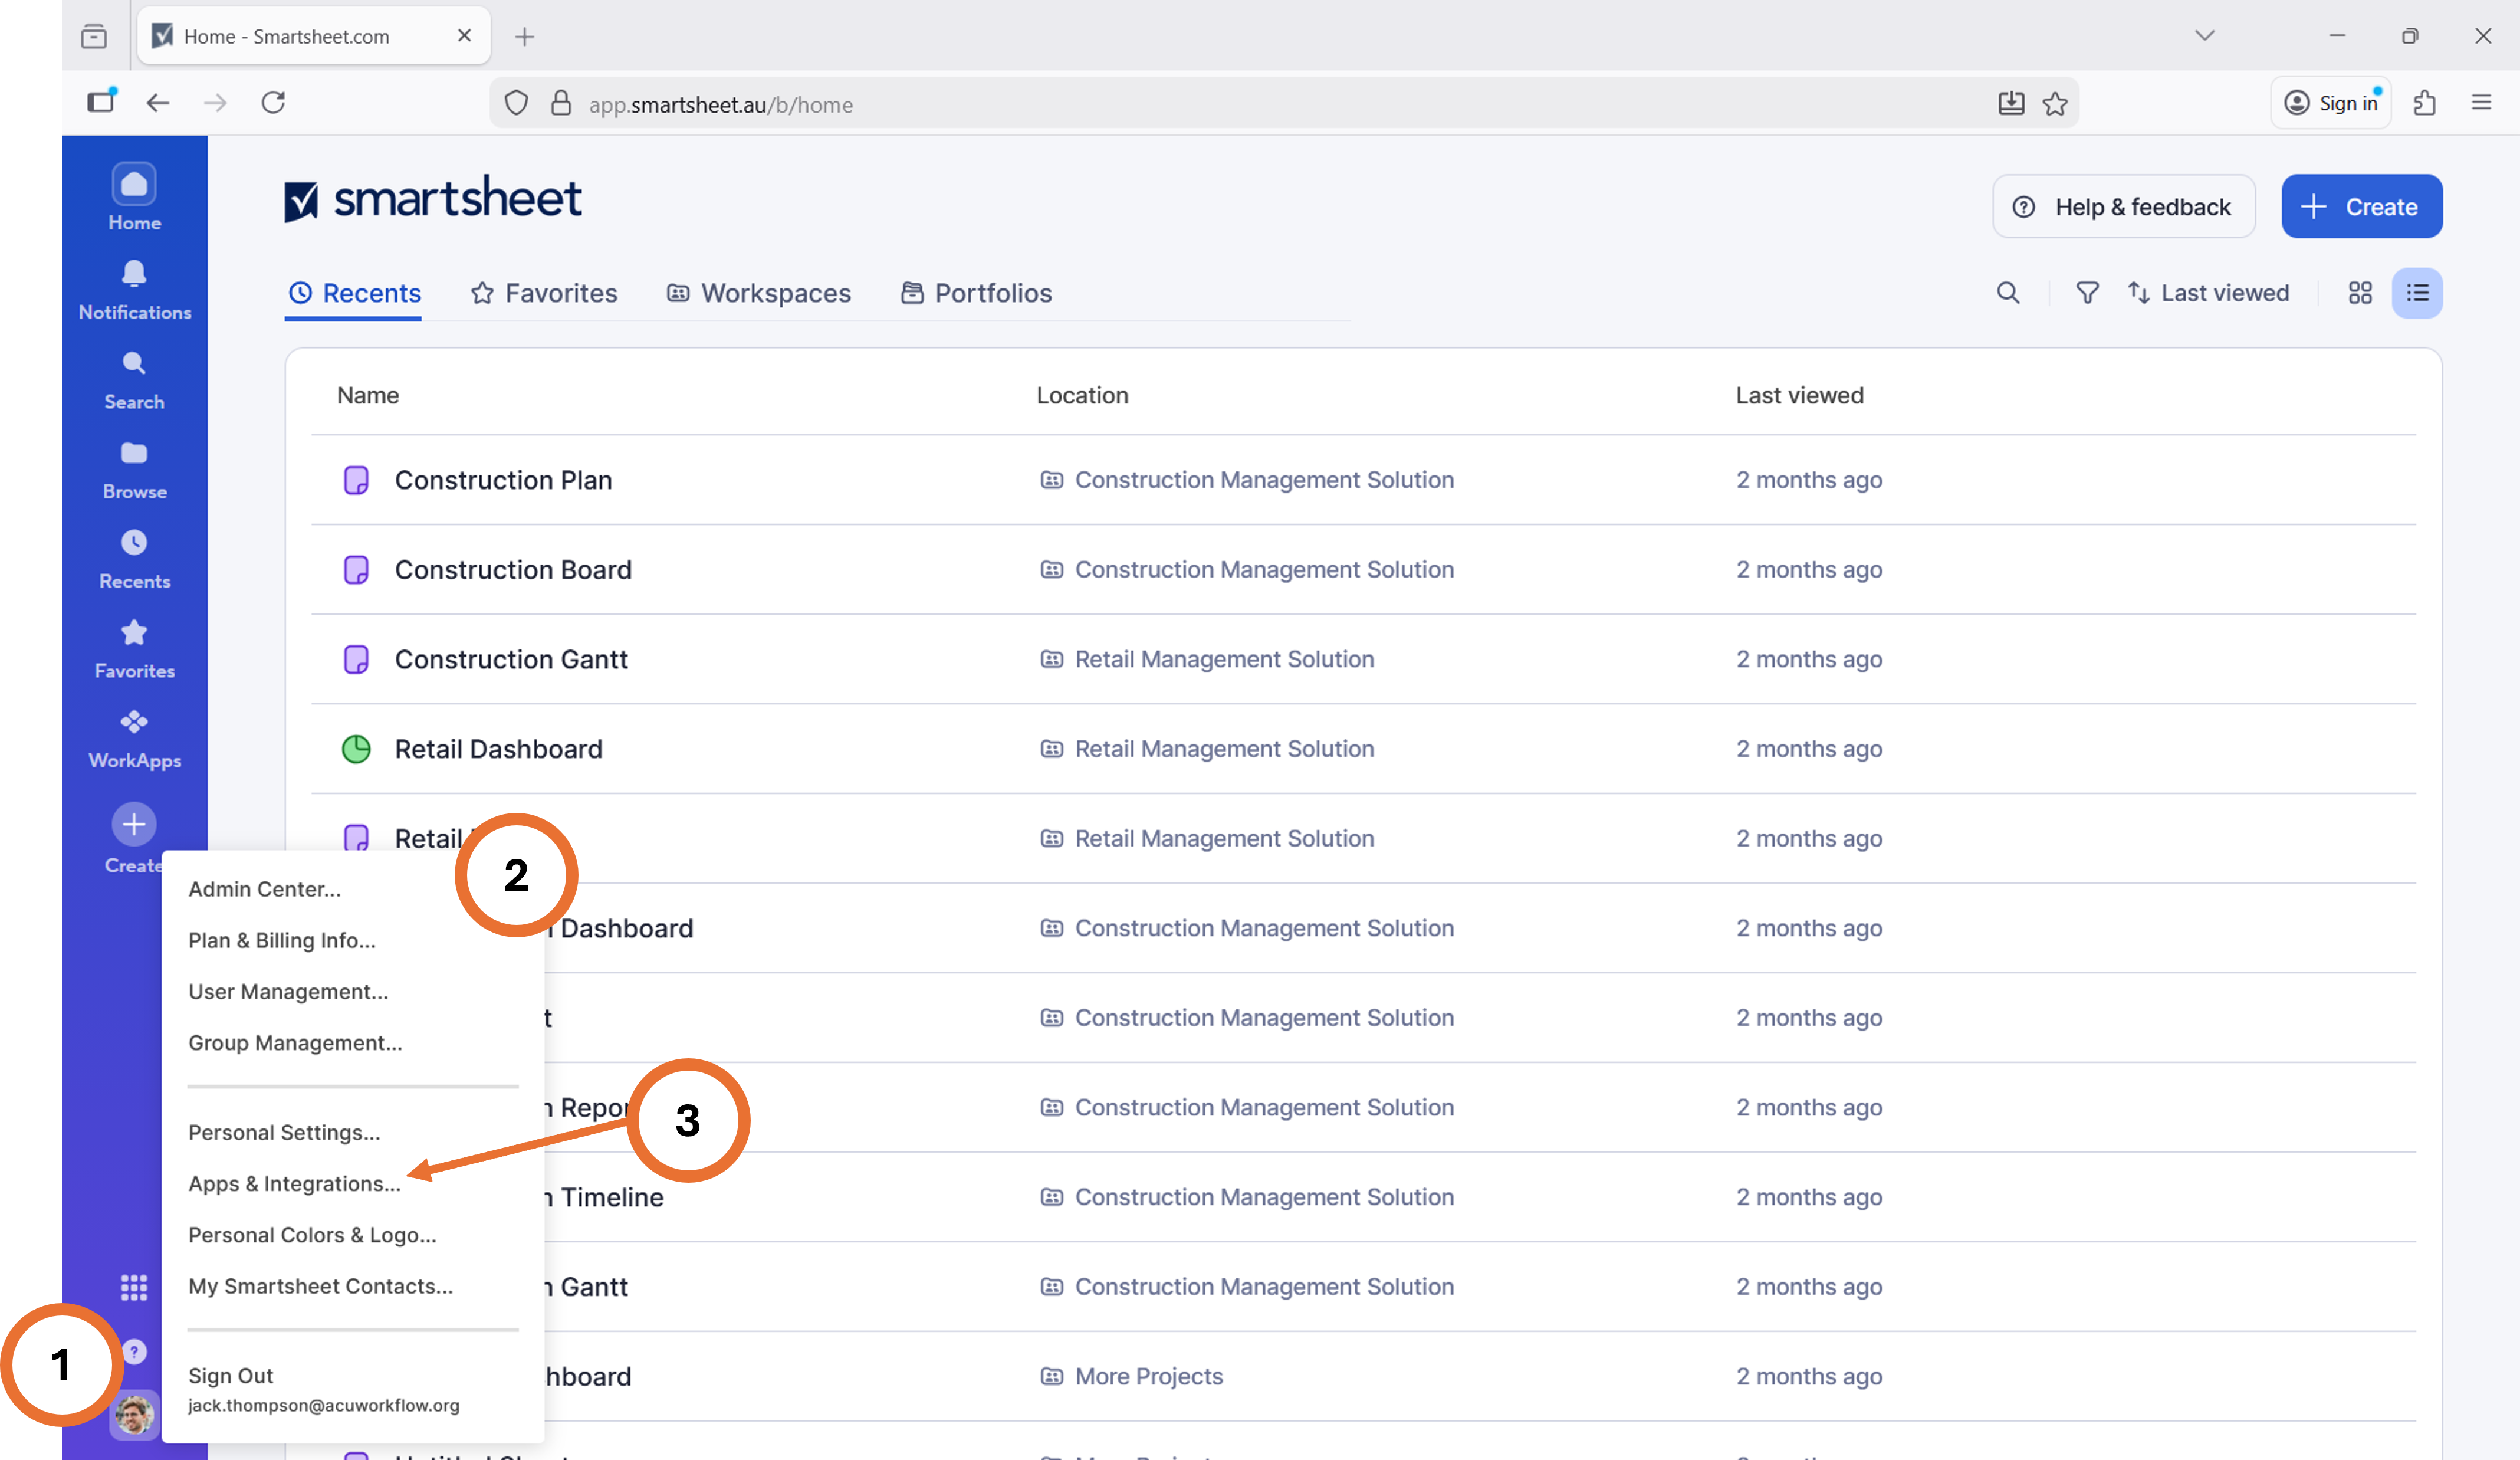This screenshot has height=1460, width=2520.
Task: Expand the browser tab list chevron
Action: click(x=2204, y=36)
